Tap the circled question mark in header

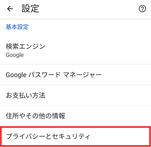142,9
